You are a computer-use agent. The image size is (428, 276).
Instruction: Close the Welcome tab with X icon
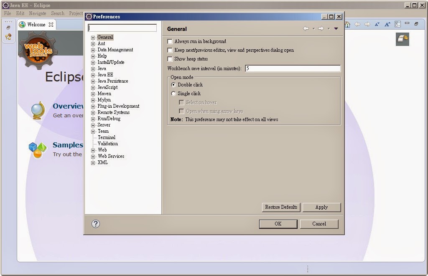(x=51, y=25)
